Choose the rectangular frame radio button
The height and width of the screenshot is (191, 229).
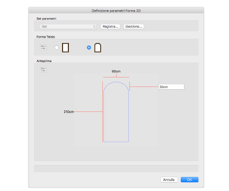[57, 48]
